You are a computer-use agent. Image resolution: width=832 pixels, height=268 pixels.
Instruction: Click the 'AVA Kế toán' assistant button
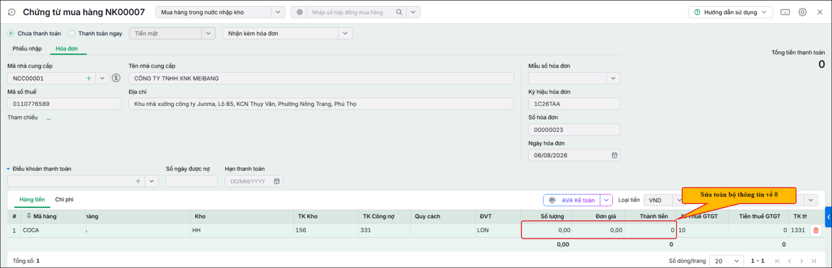pyautogui.click(x=572, y=200)
